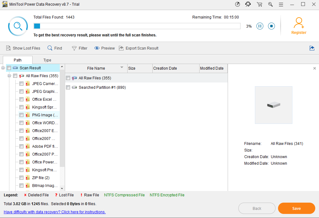Check the Office WORD checkbox
The image size is (319, 218).
coord(21,123)
